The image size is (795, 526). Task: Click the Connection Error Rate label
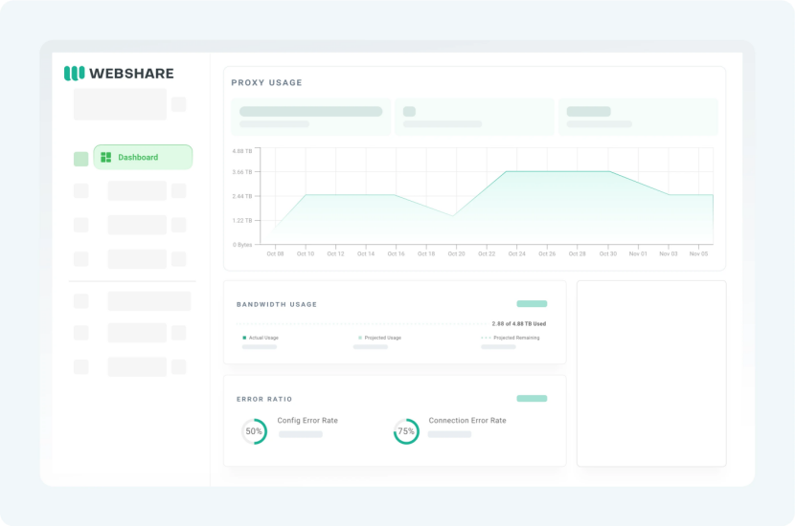(x=467, y=421)
